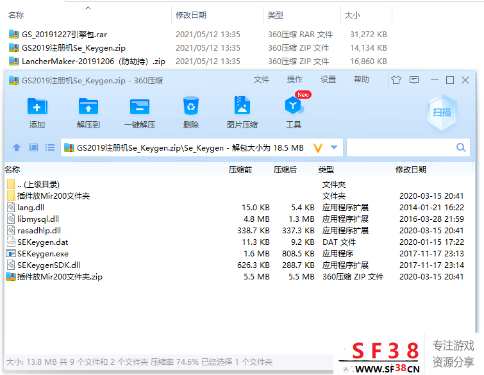484x375 pixels.
Task: Switch to the large icon view mode
Action: click(x=33, y=147)
